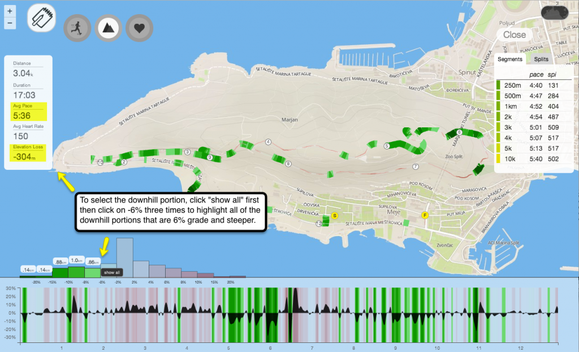The image size is (579, 352).
Task: Select the 10% to 15% grade bar
Action: point(206,275)
